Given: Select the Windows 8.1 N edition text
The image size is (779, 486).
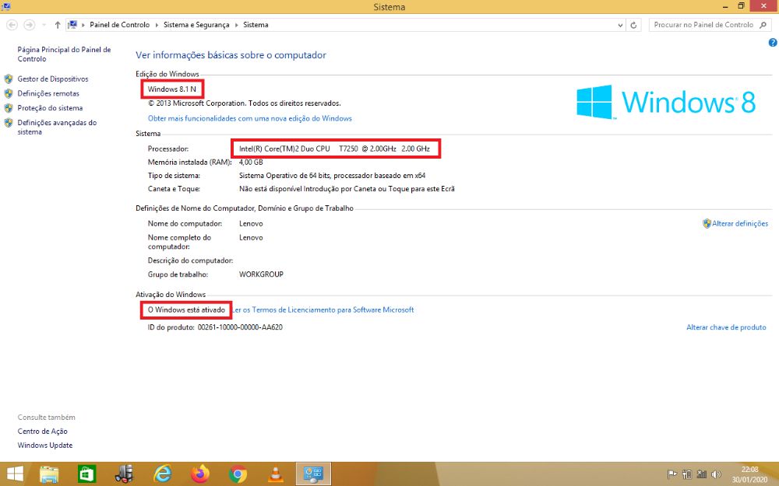Looking at the screenshot, I should 172,89.
